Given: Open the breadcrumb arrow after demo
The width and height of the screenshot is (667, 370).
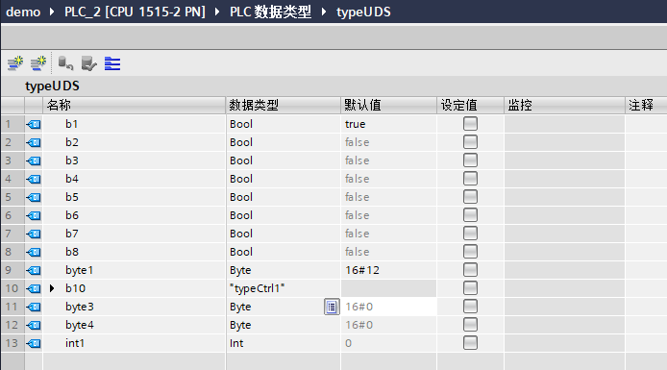Looking at the screenshot, I should pos(52,12).
